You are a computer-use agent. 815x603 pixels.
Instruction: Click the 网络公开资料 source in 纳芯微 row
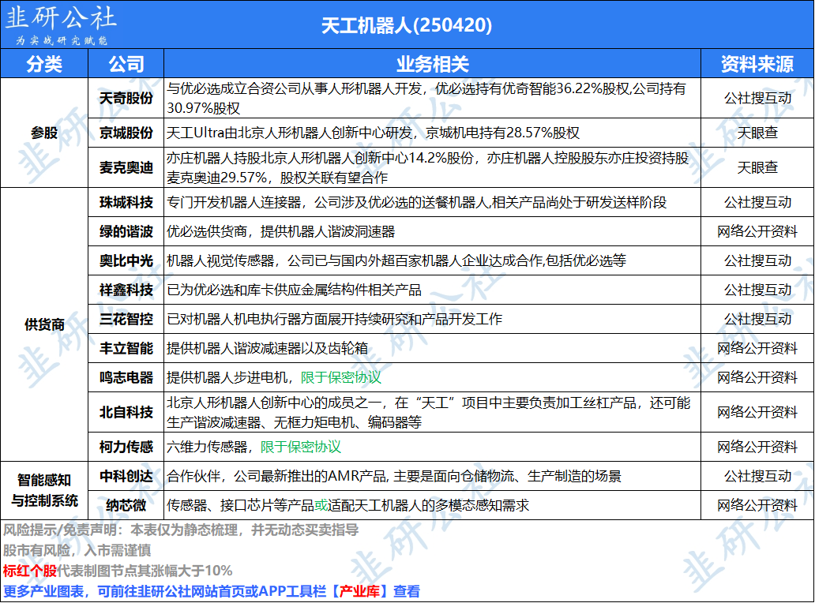coord(757,505)
